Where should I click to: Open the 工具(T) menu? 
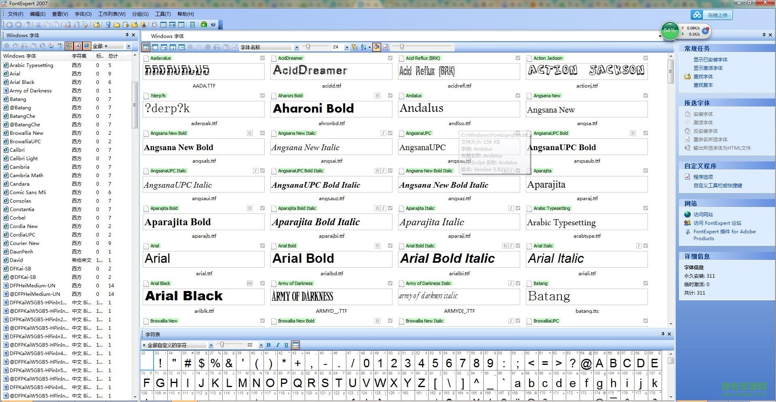[x=163, y=14]
